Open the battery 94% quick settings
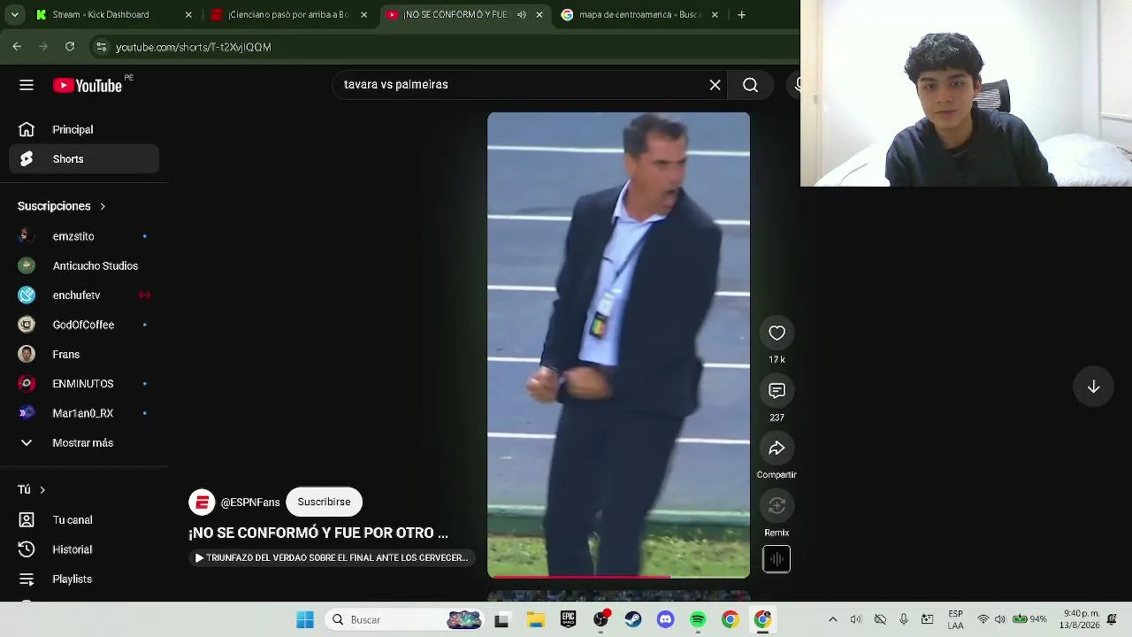Viewport: 1132px width, 637px height. 1029,619
